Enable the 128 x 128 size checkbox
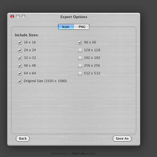Viewport: 157px width, 157px height. 80,50
